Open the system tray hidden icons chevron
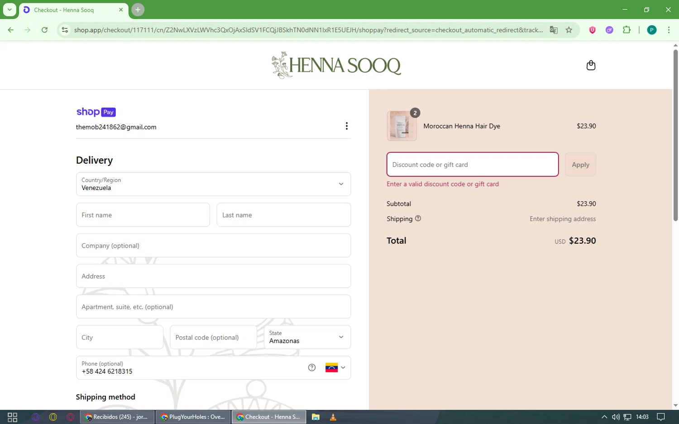The height and width of the screenshot is (424, 679). tap(604, 417)
